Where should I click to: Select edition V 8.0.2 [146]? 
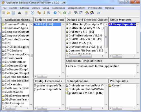(47, 24)
